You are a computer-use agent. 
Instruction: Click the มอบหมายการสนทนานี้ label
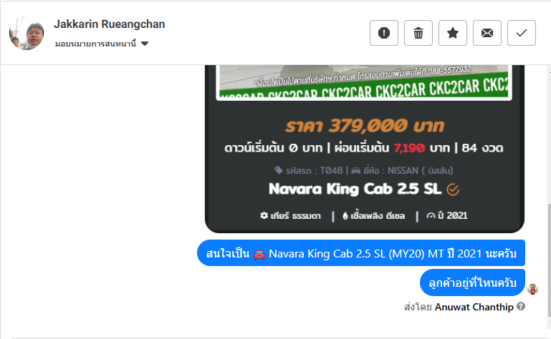(x=95, y=44)
